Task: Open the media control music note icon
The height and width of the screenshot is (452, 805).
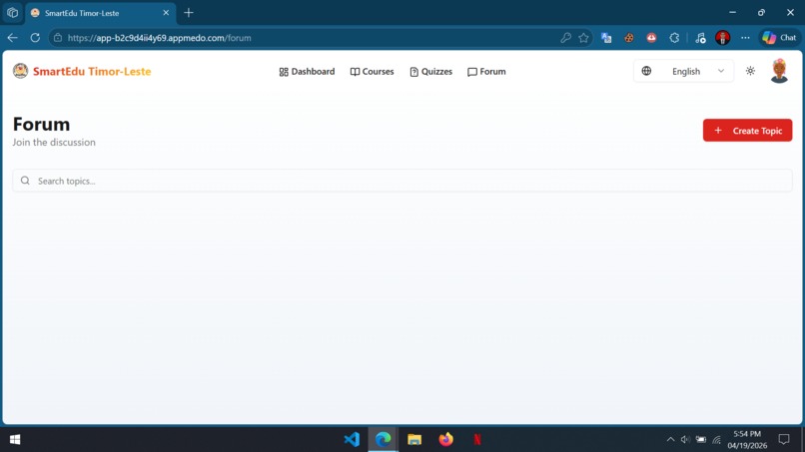Action: pos(700,38)
